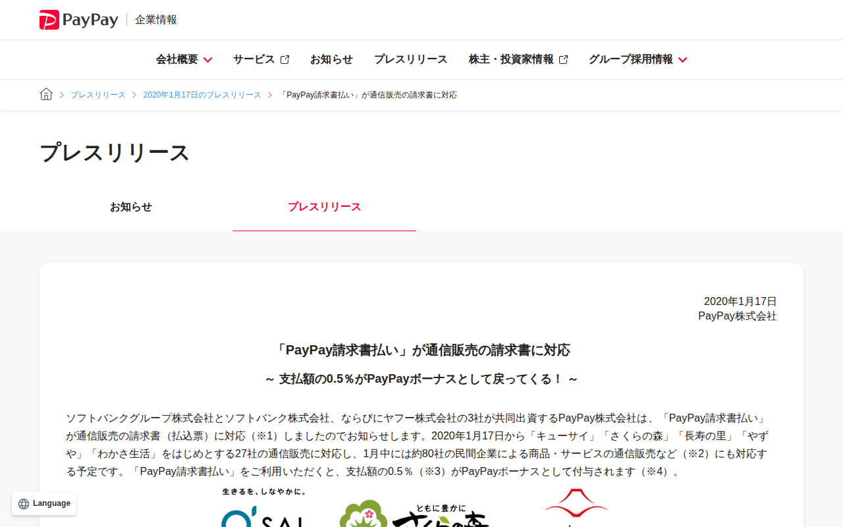
Task: Switch to the お知らせ tab
Action: point(131,207)
